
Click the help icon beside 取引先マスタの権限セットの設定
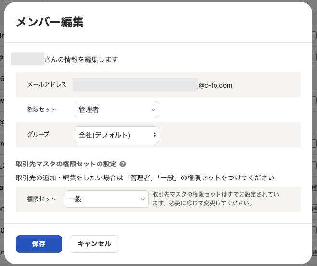click(x=123, y=164)
